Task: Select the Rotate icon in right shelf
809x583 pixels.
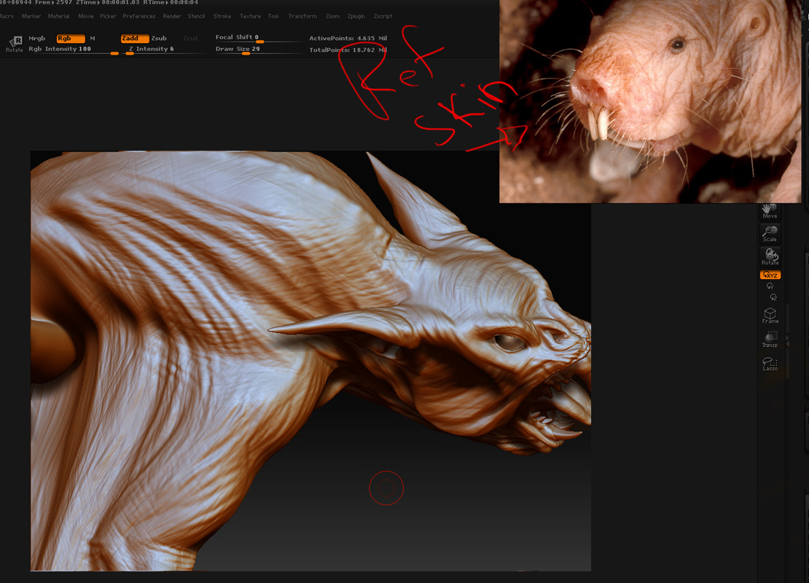Action: click(770, 257)
